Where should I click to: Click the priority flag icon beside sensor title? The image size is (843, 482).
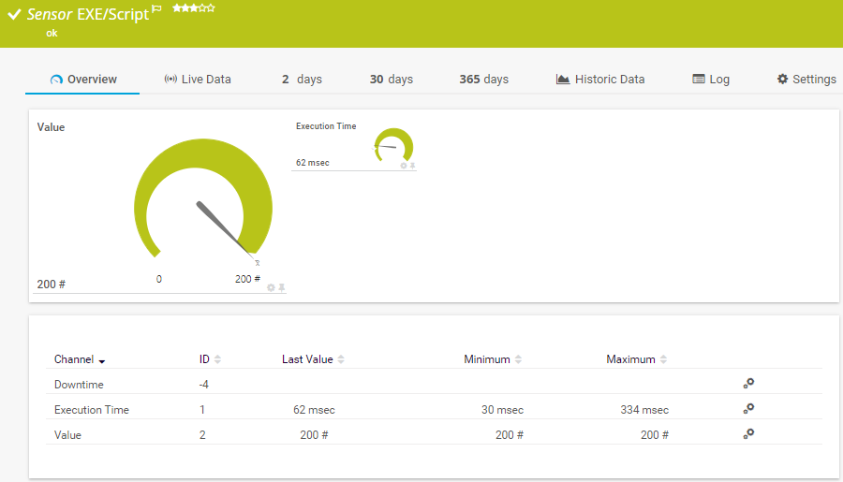pyautogui.click(x=157, y=8)
